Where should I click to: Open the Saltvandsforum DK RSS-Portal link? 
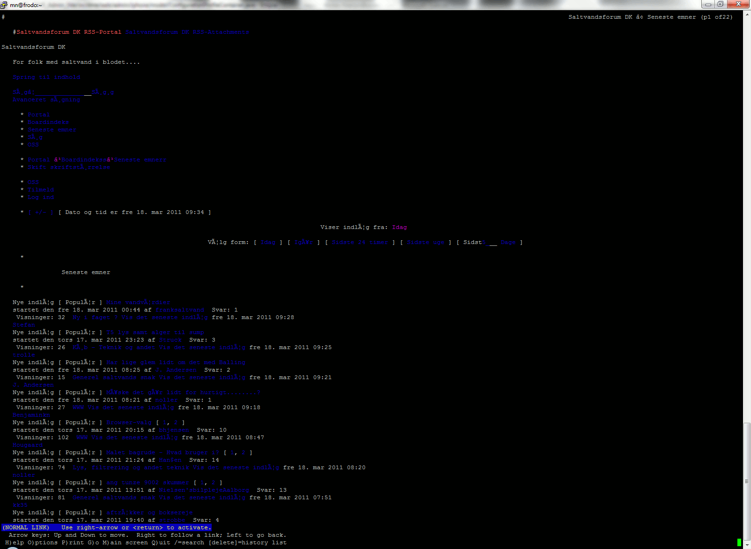point(69,32)
